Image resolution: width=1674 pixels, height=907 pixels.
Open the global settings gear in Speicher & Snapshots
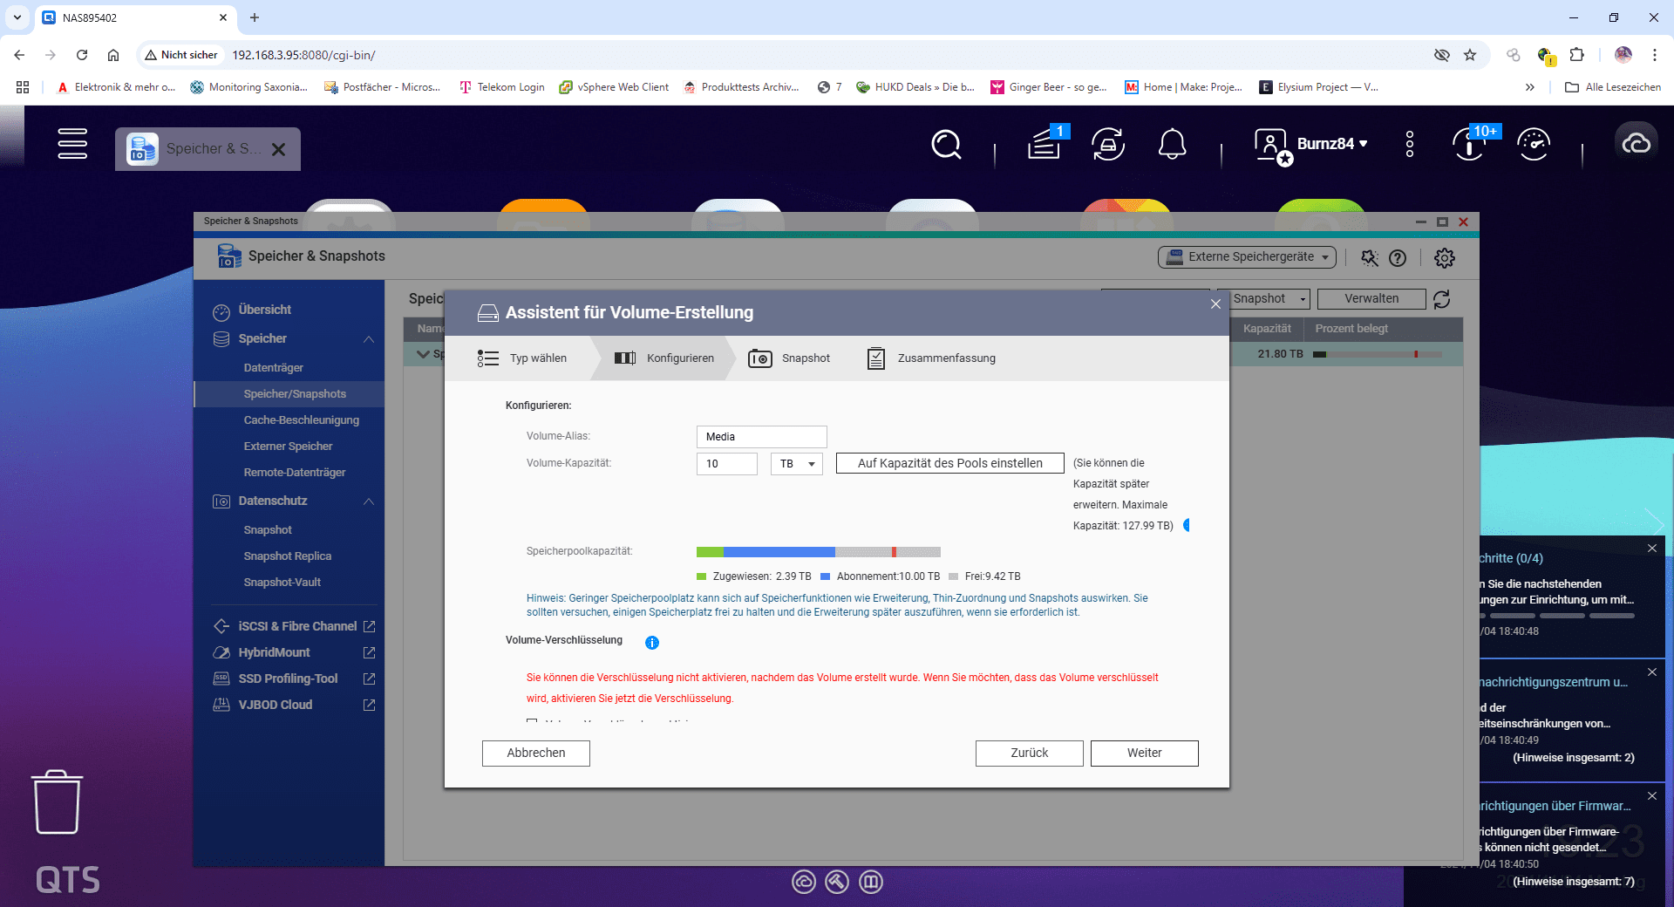(x=1445, y=258)
